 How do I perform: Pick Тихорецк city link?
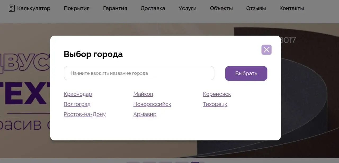[215, 104]
